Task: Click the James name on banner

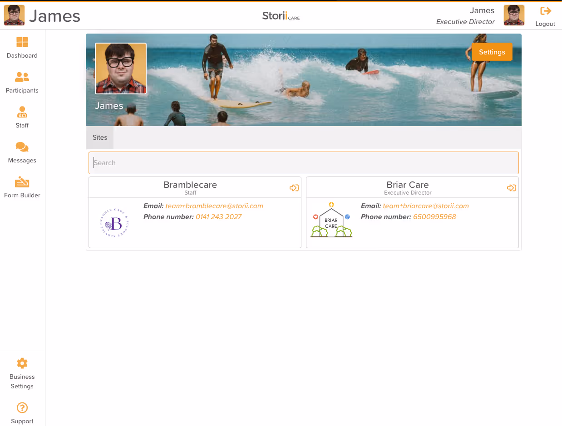Action: tap(109, 106)
